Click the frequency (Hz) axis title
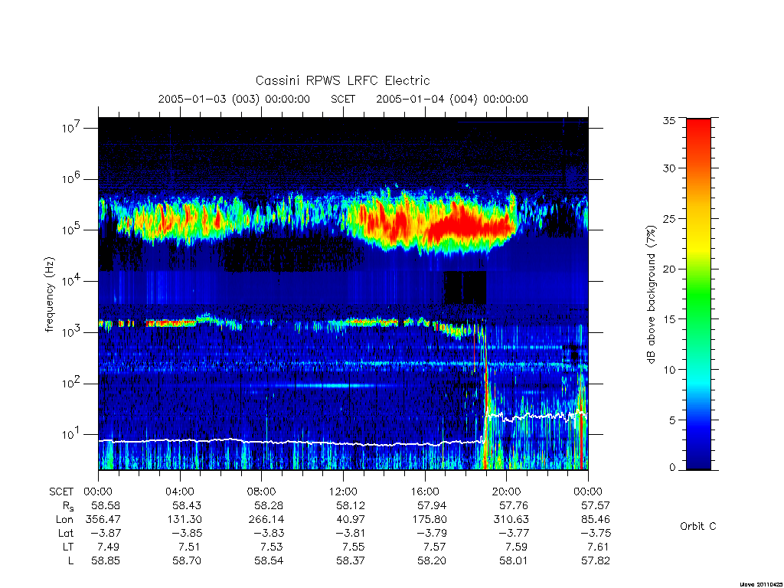This screenshot has height=588, width=784. 49,295
